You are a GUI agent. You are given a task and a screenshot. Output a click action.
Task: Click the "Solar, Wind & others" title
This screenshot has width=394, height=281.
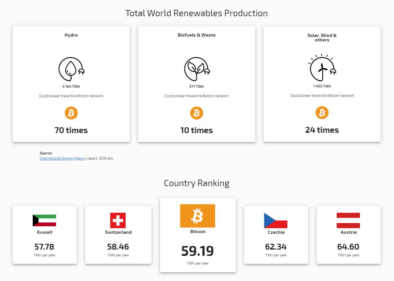point(322,38)
